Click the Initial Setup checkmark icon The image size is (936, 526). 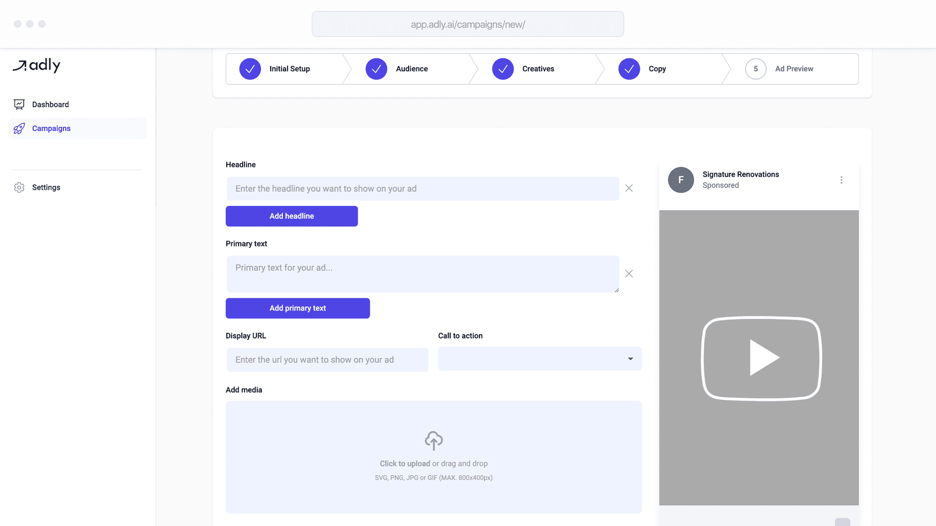(x=250, y=68)
